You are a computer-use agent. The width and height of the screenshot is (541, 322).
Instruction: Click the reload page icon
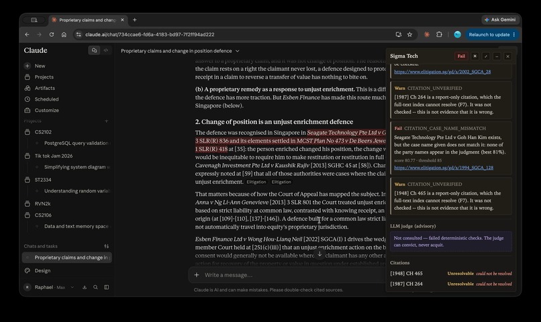tap(52, 34)
